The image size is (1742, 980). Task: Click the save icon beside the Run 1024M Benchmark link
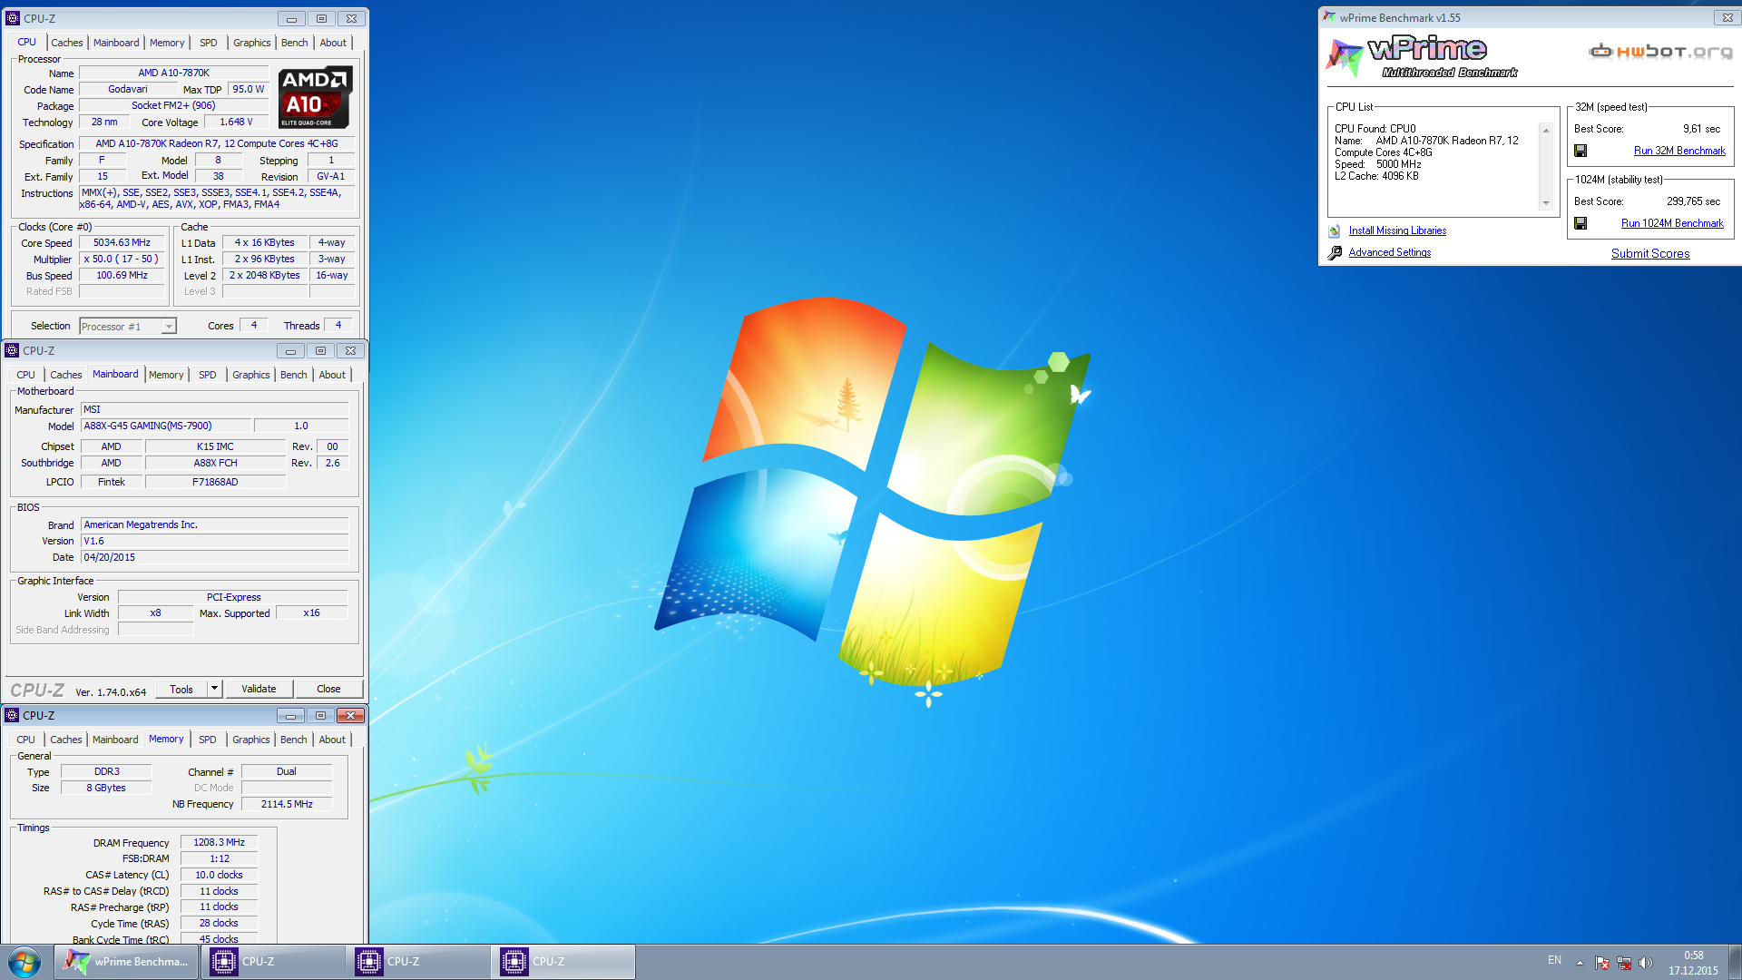1581,223
